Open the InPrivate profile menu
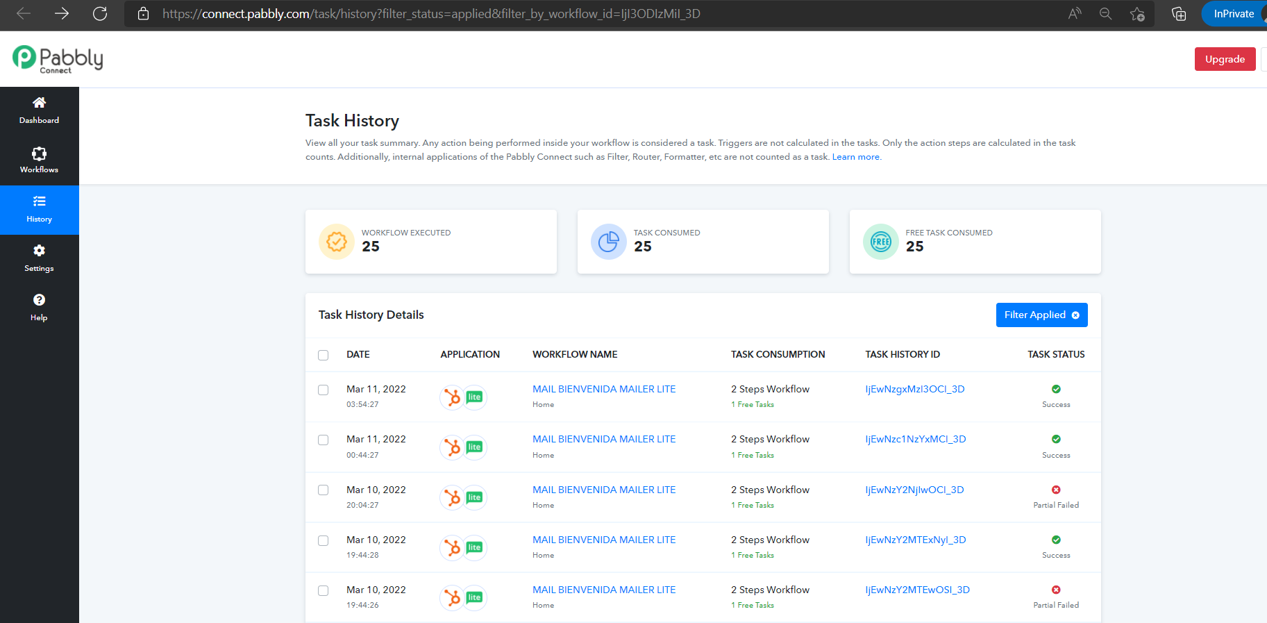 [1234, 13]
